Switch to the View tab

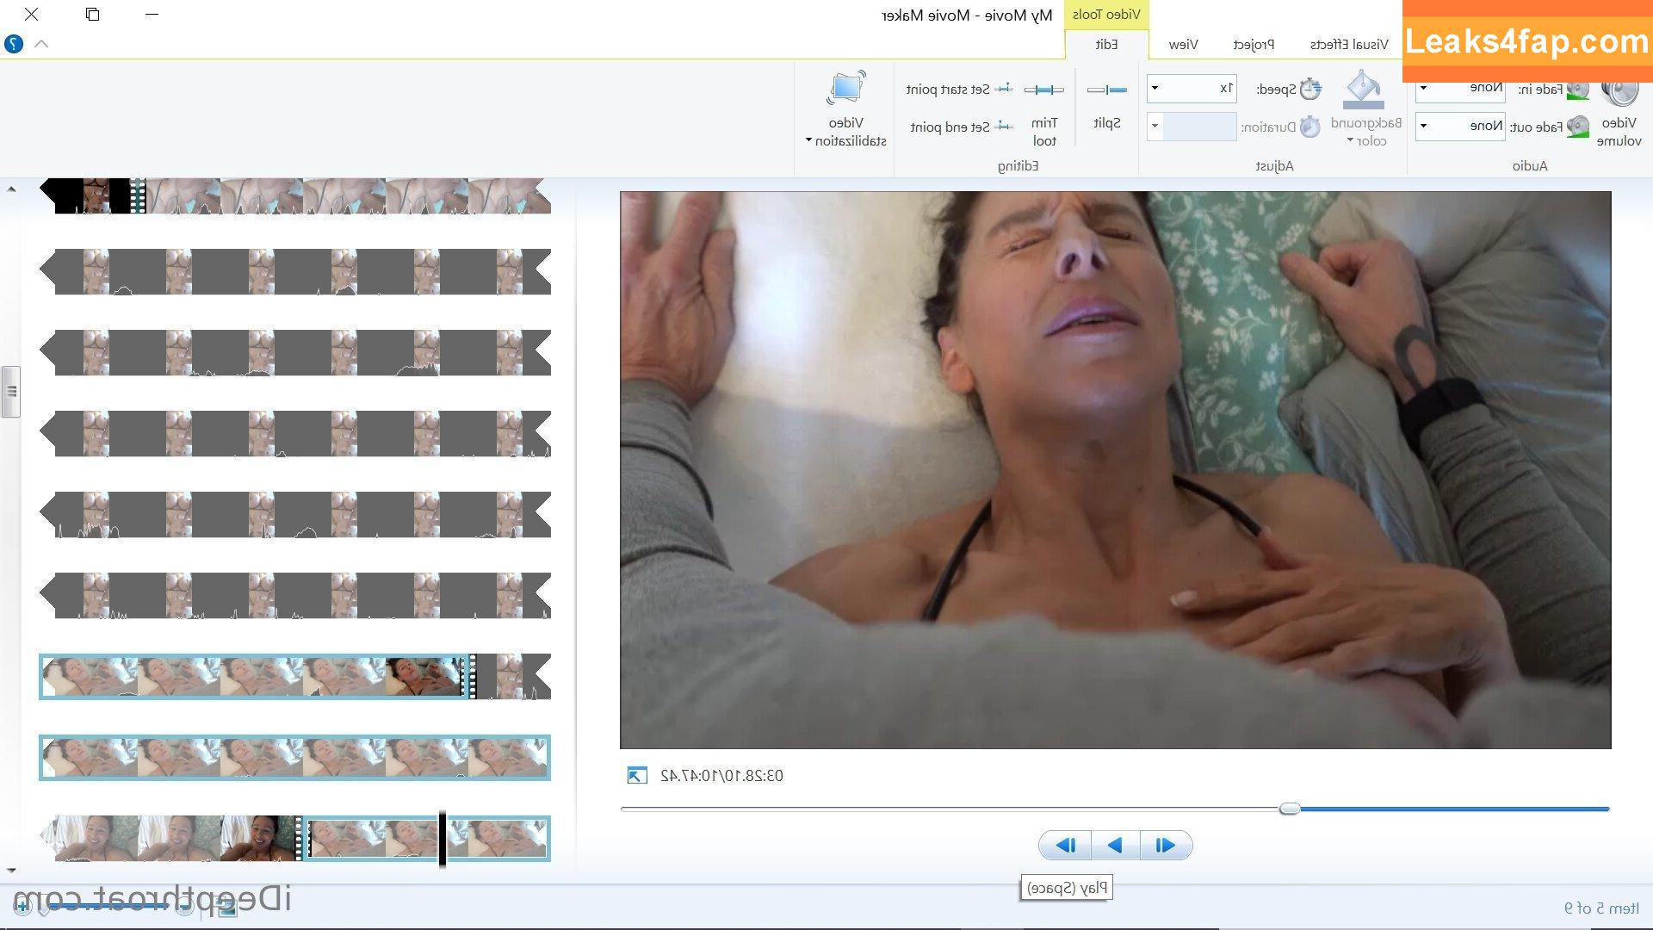click(x=1183, y=44)
